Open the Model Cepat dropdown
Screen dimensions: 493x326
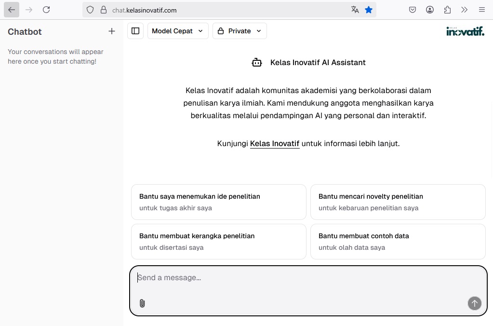coord(178,31)
